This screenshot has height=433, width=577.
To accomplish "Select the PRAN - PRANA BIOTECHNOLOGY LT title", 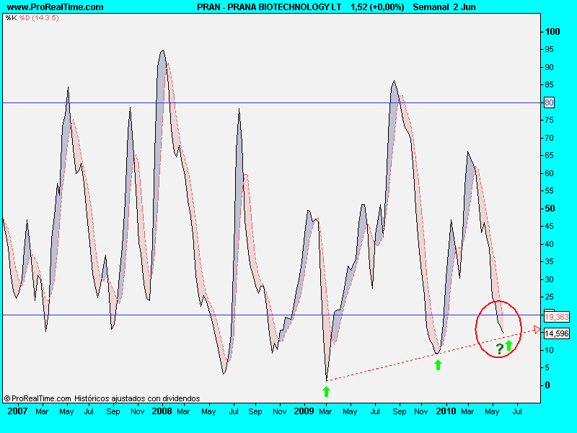I will (269, 7).
